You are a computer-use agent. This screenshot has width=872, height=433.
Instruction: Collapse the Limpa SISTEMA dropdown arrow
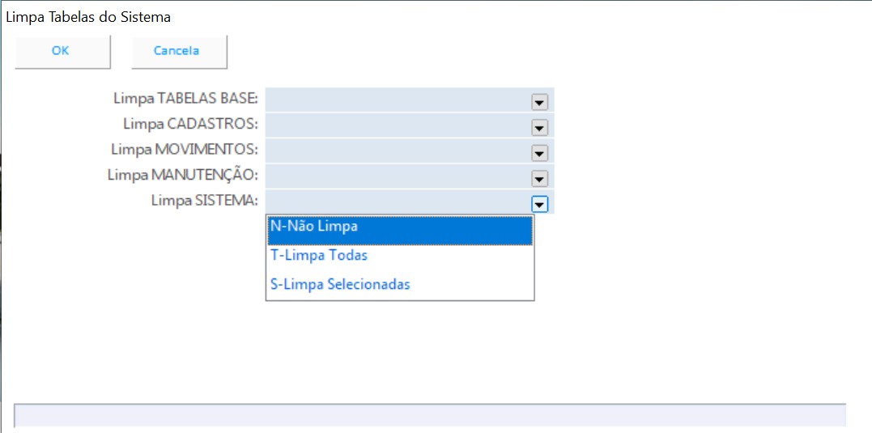click(539, 204)
